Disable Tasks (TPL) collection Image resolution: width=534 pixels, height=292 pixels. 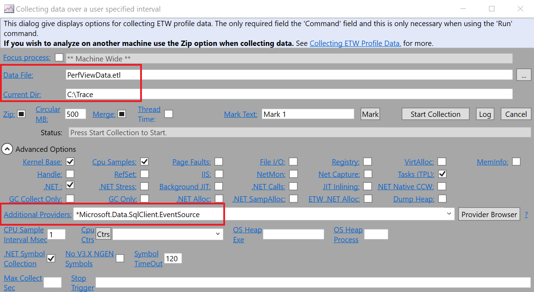pos(442,174)
